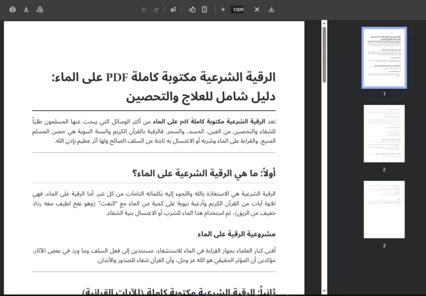Redo the last change
426x296 pixels.
[x=156, y=10]
